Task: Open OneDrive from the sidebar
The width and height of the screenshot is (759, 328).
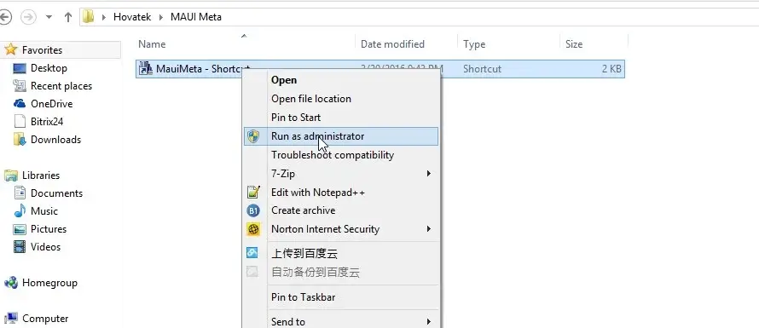Action: [x=51, y=104]
